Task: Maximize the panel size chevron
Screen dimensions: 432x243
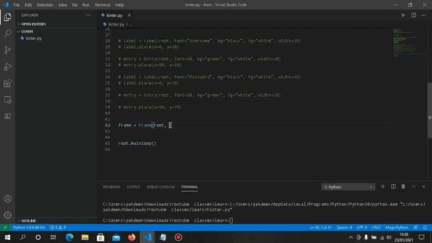Action: [414, 187]
